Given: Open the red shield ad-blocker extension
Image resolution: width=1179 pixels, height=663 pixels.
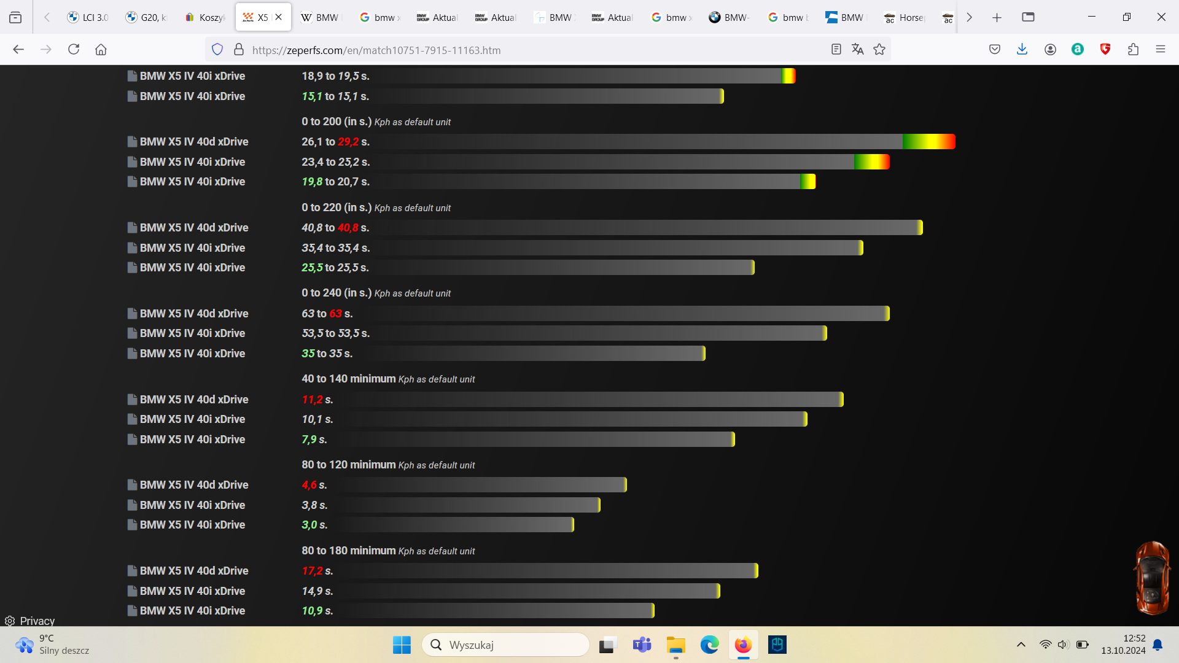Looking at the screenshot, I should pyautogui.click(x=1105, y=50).
